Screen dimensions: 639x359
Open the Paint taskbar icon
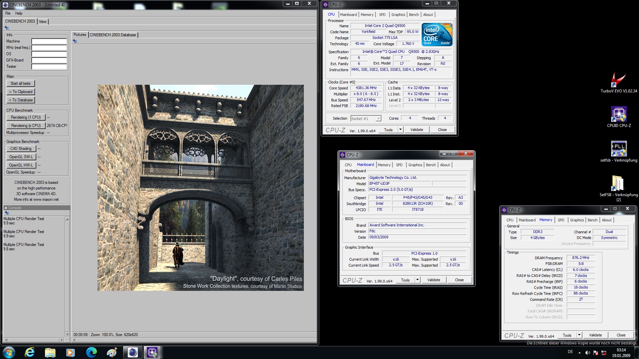pos(112,352)
